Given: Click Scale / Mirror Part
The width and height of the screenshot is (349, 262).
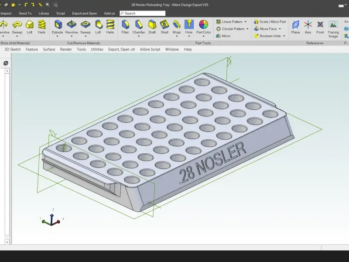Looking at the screenshot, I should point(270,21).
